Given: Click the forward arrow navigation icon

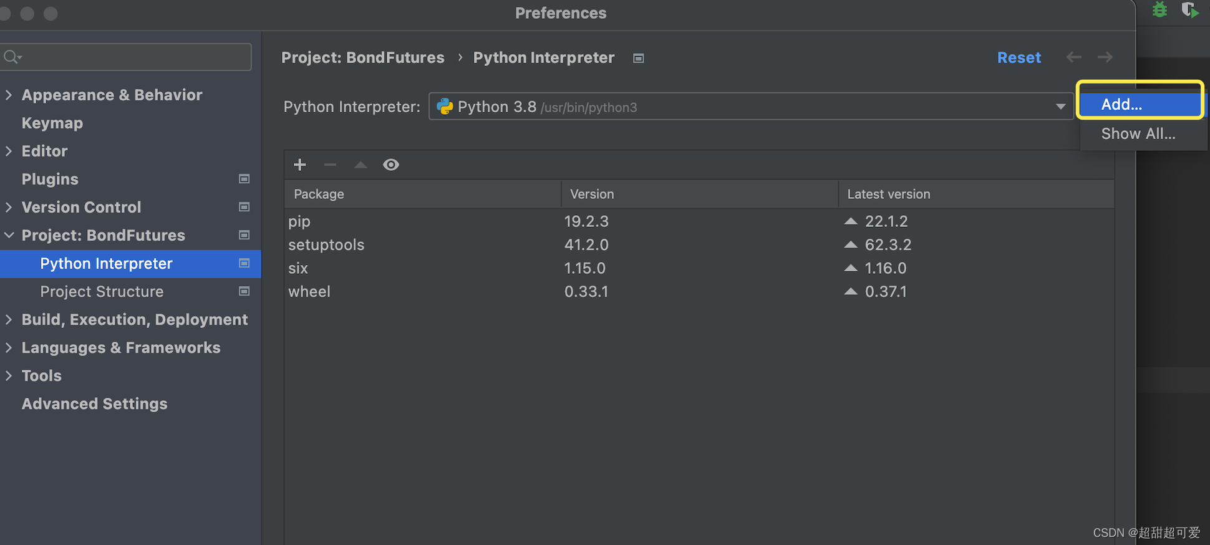Looking at the screenshot, I should tap(1105, 57).
